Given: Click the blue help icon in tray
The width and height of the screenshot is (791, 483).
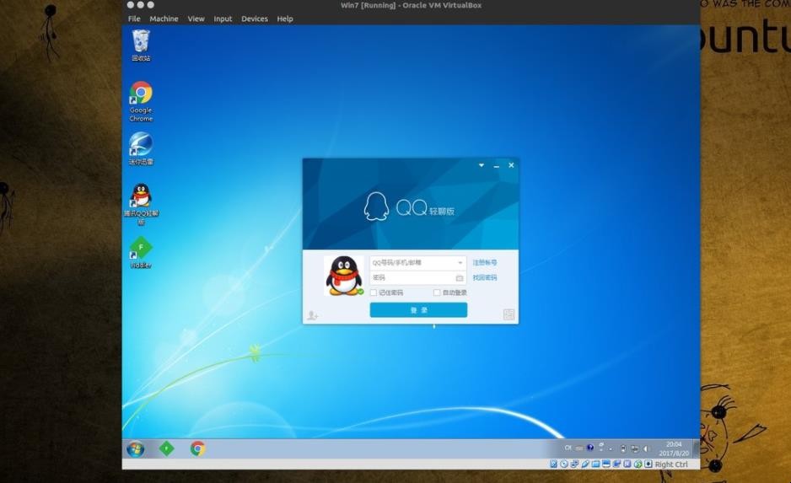Looking at the screenshot, I should pos(590,448).
